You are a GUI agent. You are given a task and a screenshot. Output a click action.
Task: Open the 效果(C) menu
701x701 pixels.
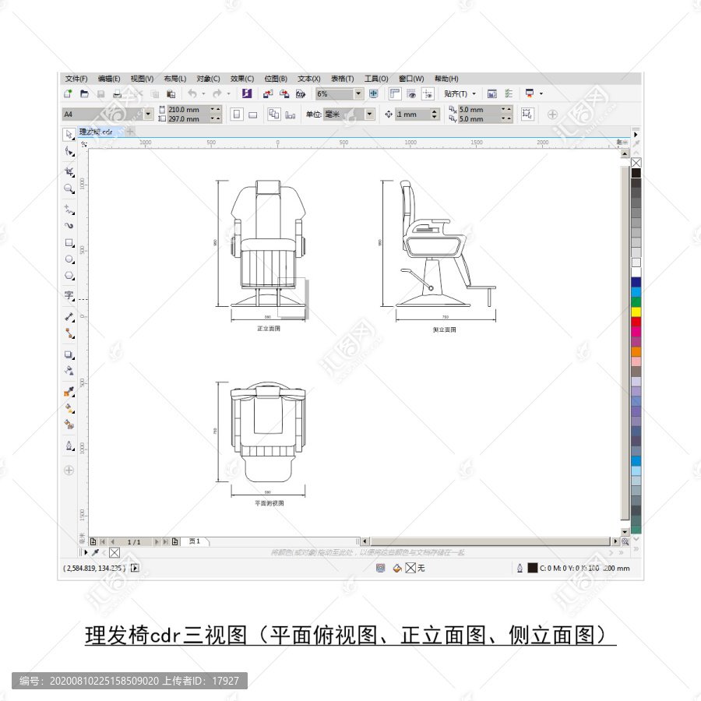pyautogui.click(x=242, y=79)
